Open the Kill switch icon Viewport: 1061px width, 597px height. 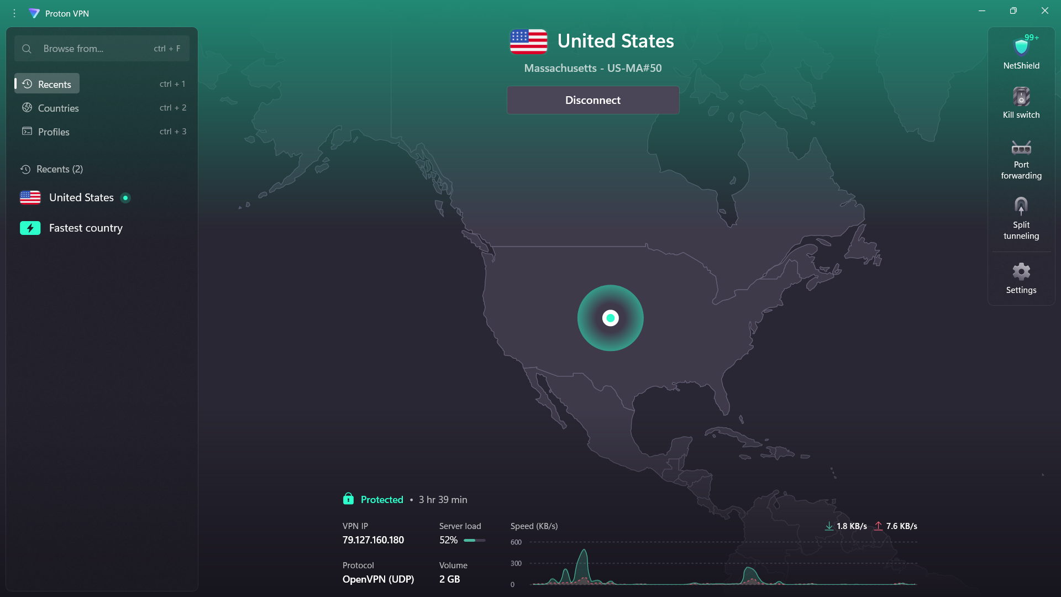point(1021,97)
